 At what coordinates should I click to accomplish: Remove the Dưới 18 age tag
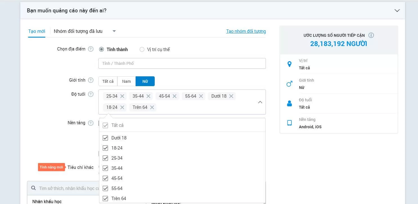point(231,96)
